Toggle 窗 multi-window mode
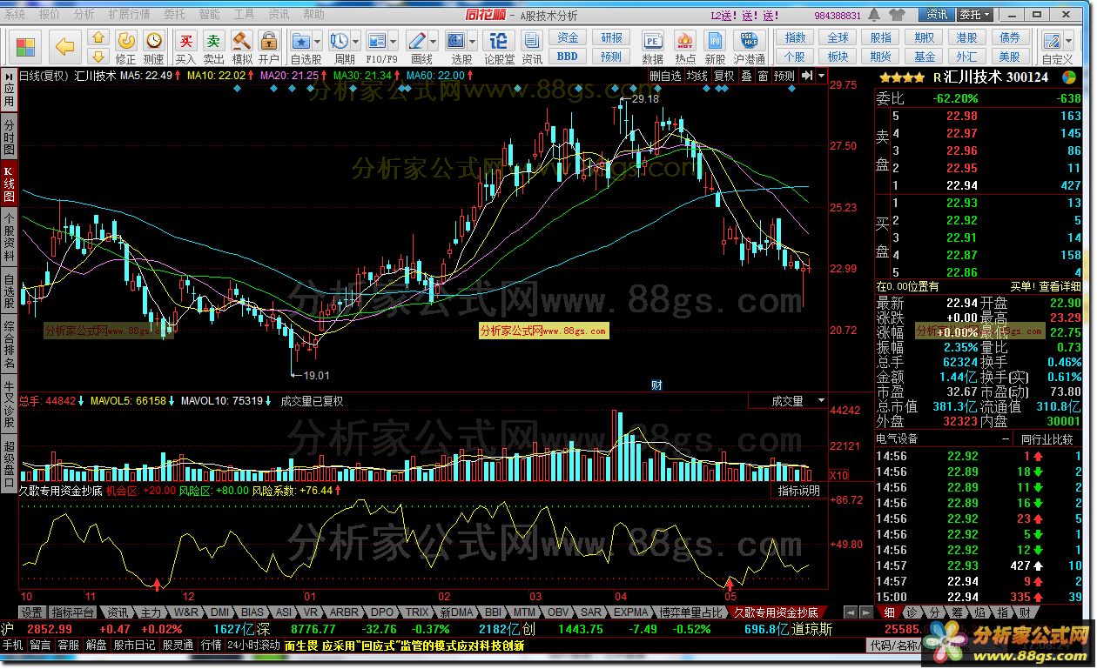Screen dimensions: 1097x669 [763, 76]
